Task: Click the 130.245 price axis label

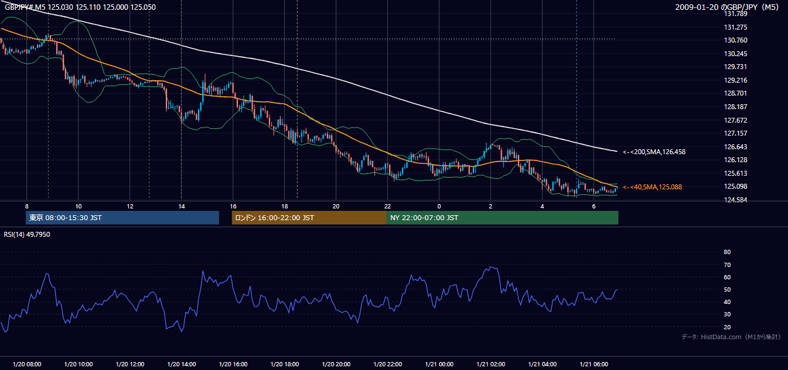Action: click(736, 54)
